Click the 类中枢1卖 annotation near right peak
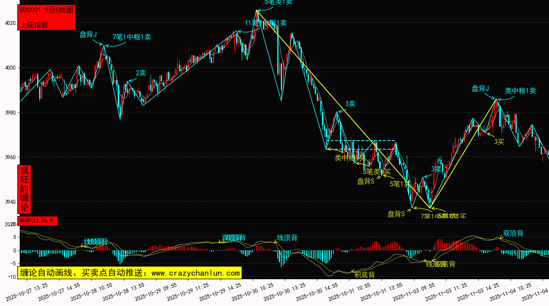The image size is (549, 306). pyautogui.click(x=520, y=91)
